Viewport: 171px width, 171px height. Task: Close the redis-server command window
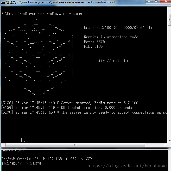coord(166,1)
